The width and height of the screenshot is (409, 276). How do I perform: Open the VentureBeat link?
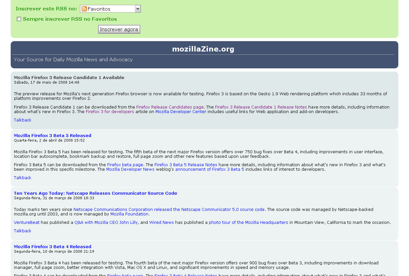pos(27,223)
